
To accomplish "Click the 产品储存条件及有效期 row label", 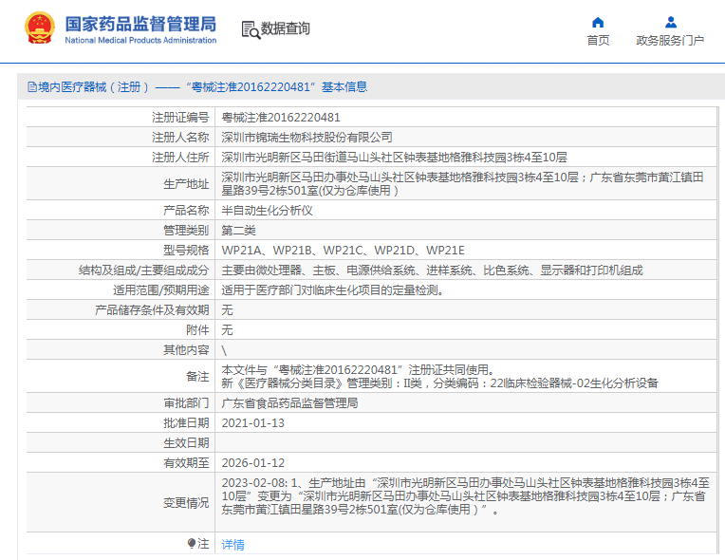I will tap(152, 309).
